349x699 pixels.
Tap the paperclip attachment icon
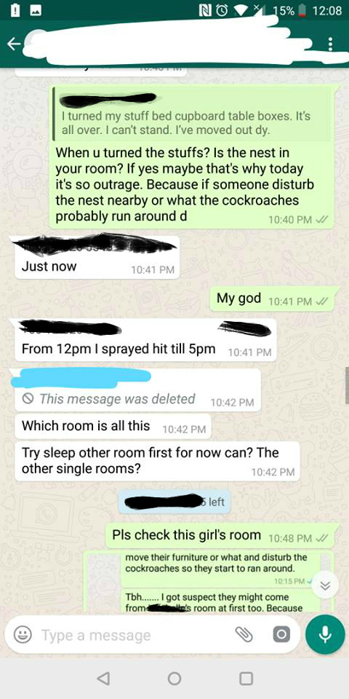click(244, 635)
